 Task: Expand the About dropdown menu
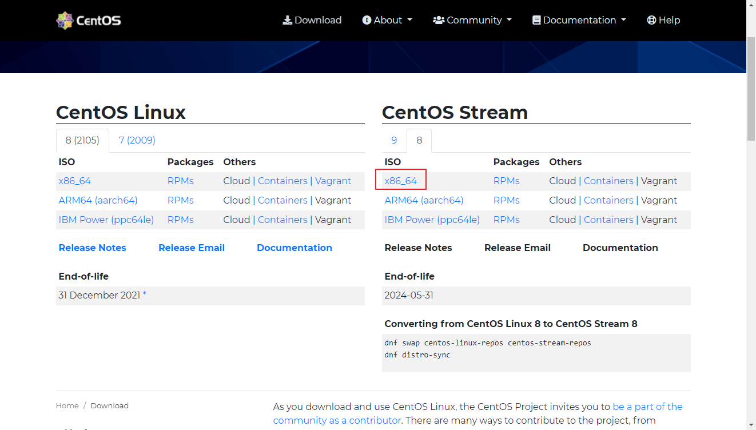click(x=387, y=20)
